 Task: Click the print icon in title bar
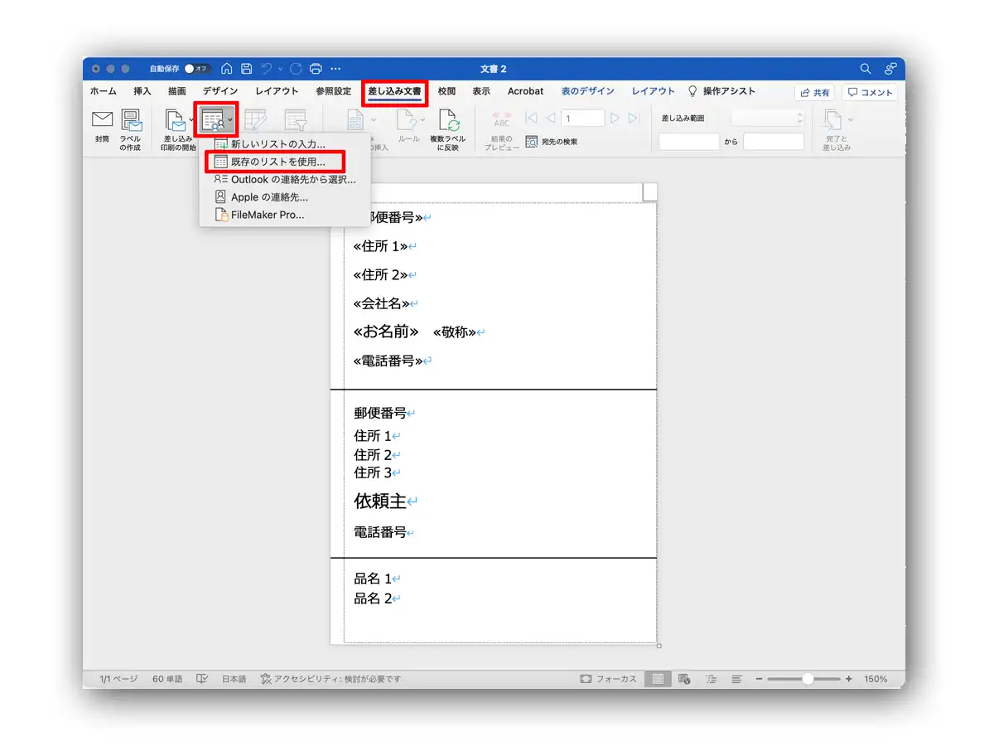[315, 69]
